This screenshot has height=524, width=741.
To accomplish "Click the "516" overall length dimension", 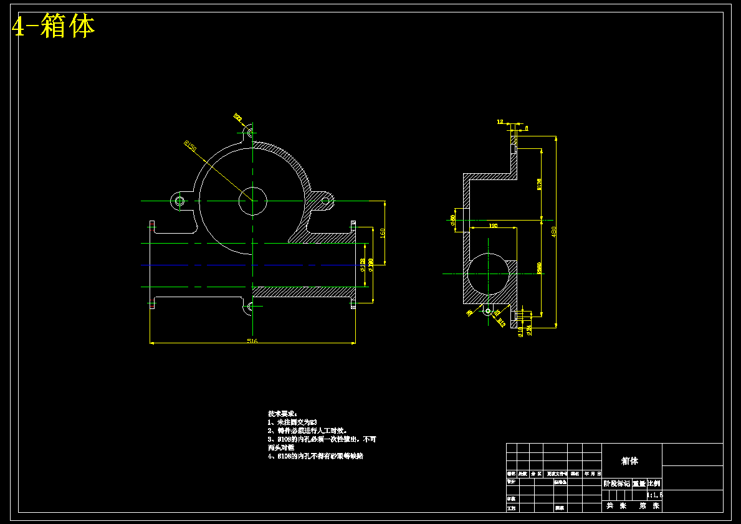I will [252, 341].
